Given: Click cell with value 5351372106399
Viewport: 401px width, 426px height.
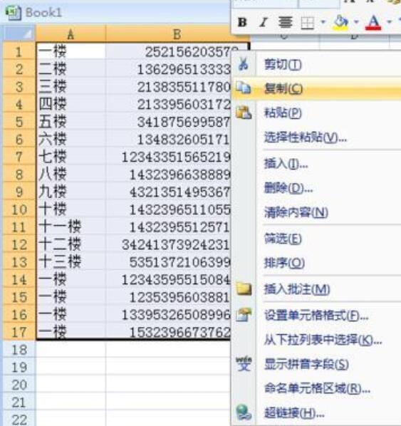Looking at the screenshot, I should click(168, 262).
